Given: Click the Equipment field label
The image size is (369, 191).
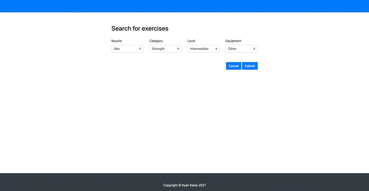Looking at the screenshot, I should [233, 41].
